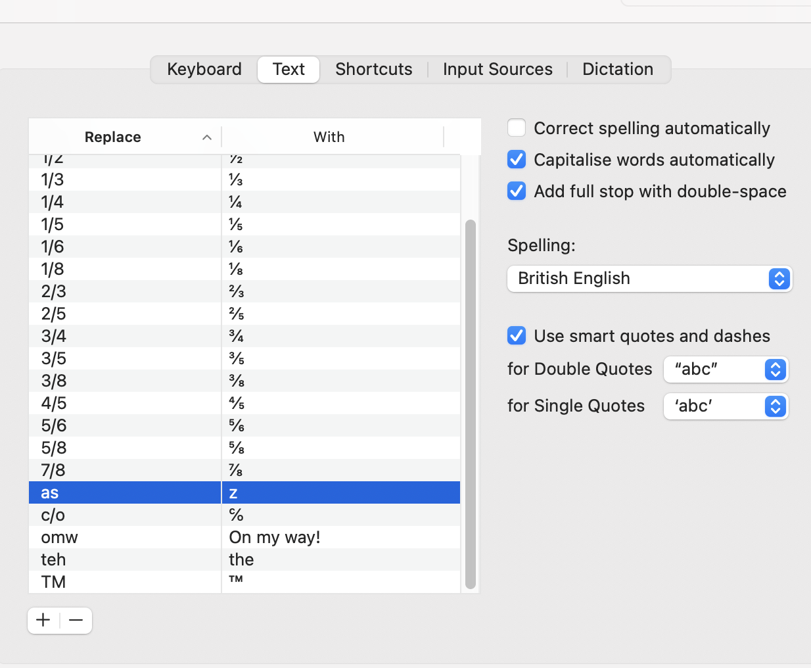Screen dimensions: 811x668
Task: Untick Add full stop with double-space
Action: tap(517, 191)
